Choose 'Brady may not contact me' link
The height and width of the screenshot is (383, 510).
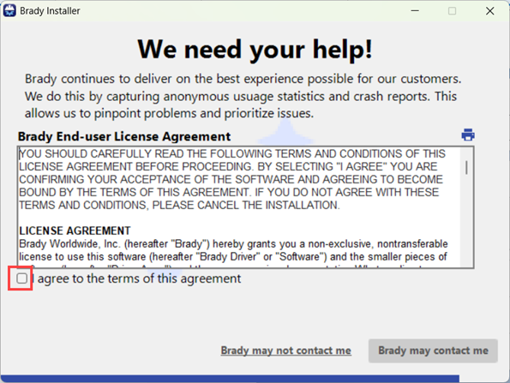(x=286, y=350)
